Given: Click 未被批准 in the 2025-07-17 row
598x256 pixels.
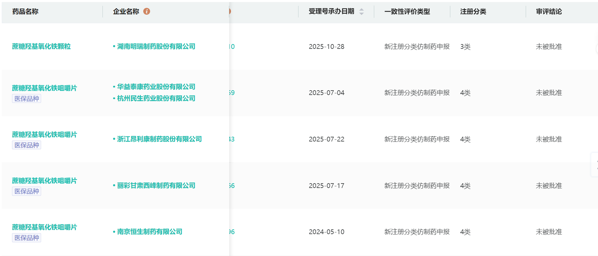Looking at the screenshot, I should click(549, 186).
